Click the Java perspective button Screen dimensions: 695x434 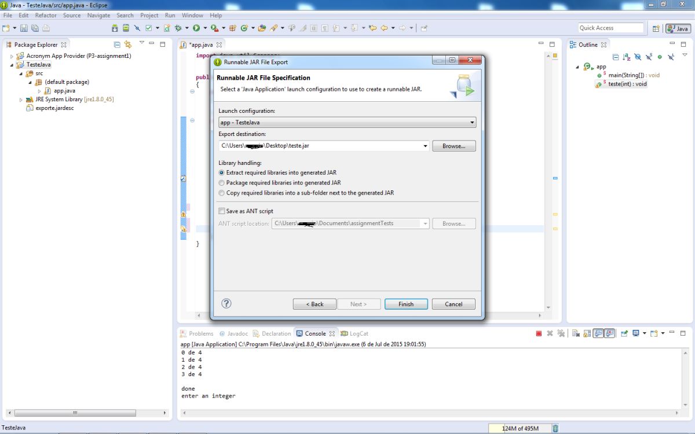click(x=678, y=28)
